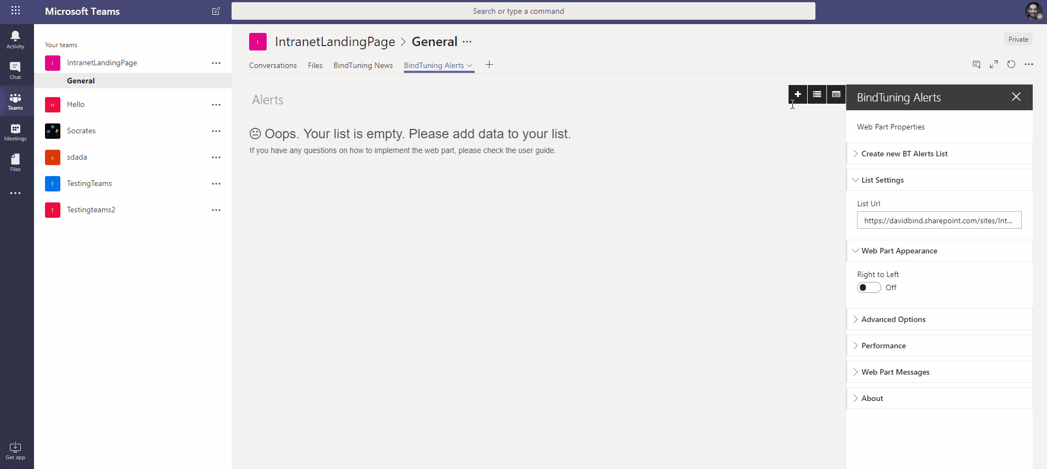Show more apps ellipsis in left rail
This screenshot has height=469, width=1047.
pos(15,193)
